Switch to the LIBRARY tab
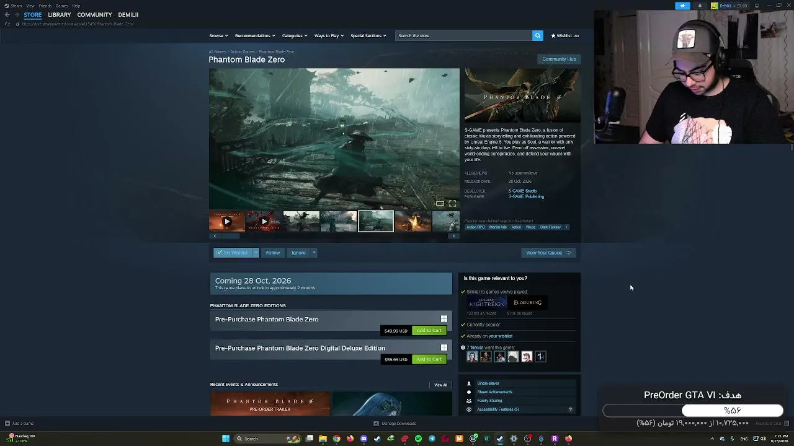Viewport: 794px width, 446px height. coord(60,15)
